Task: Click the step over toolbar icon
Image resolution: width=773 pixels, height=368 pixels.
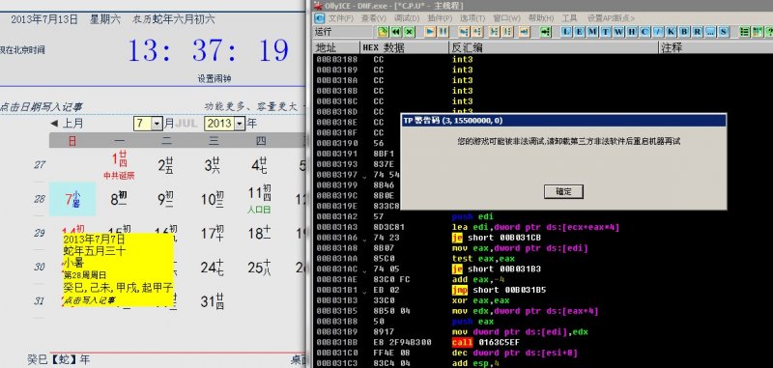Action: (x=476, y=32)
